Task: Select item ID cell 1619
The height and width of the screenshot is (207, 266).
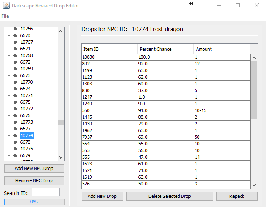Action: click(x=110, y=177)
